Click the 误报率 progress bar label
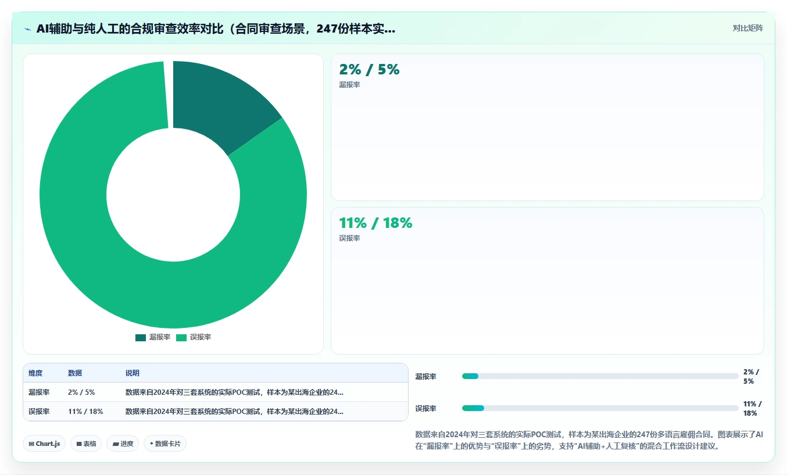The width and height of the screenshot is (787, 475). 425,409
